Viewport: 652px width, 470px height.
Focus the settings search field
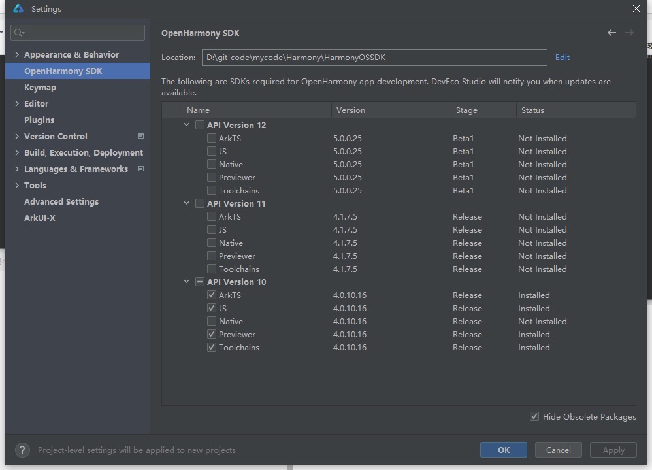click(x=78, y=33)
